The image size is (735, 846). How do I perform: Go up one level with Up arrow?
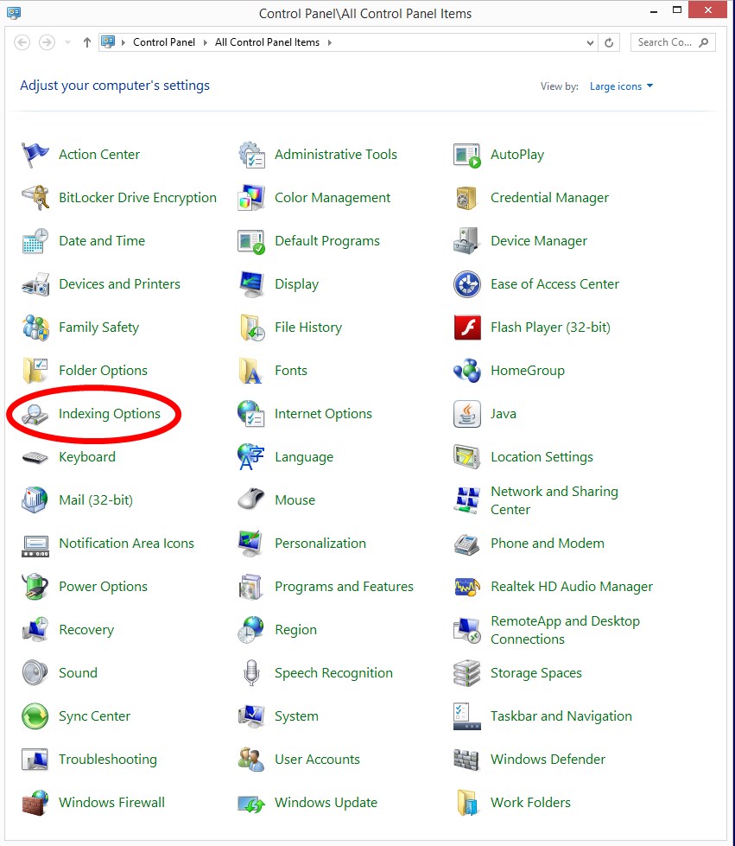tap(87, 42)
